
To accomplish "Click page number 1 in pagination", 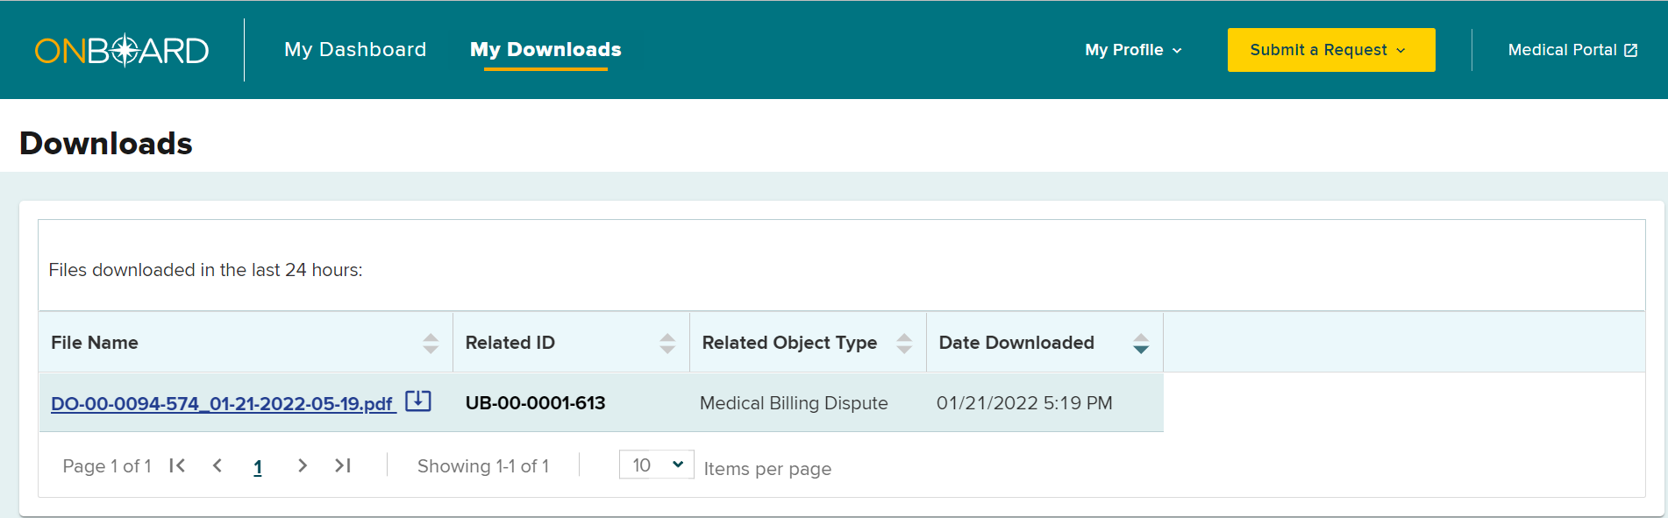I will tap(258, 467).
